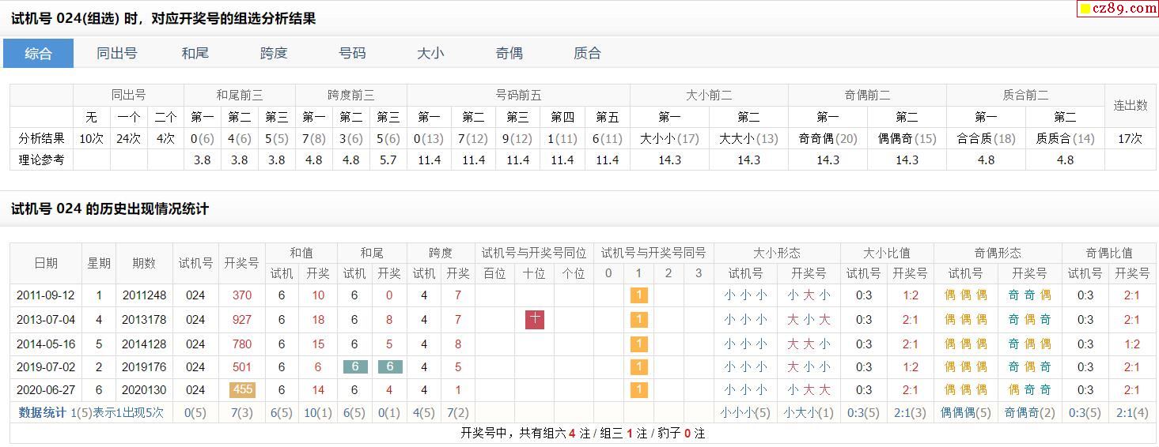Click the orange 1 badge in row 2014-05-16
Viewport: 1159px width, 447px height.
pos(639,344)
